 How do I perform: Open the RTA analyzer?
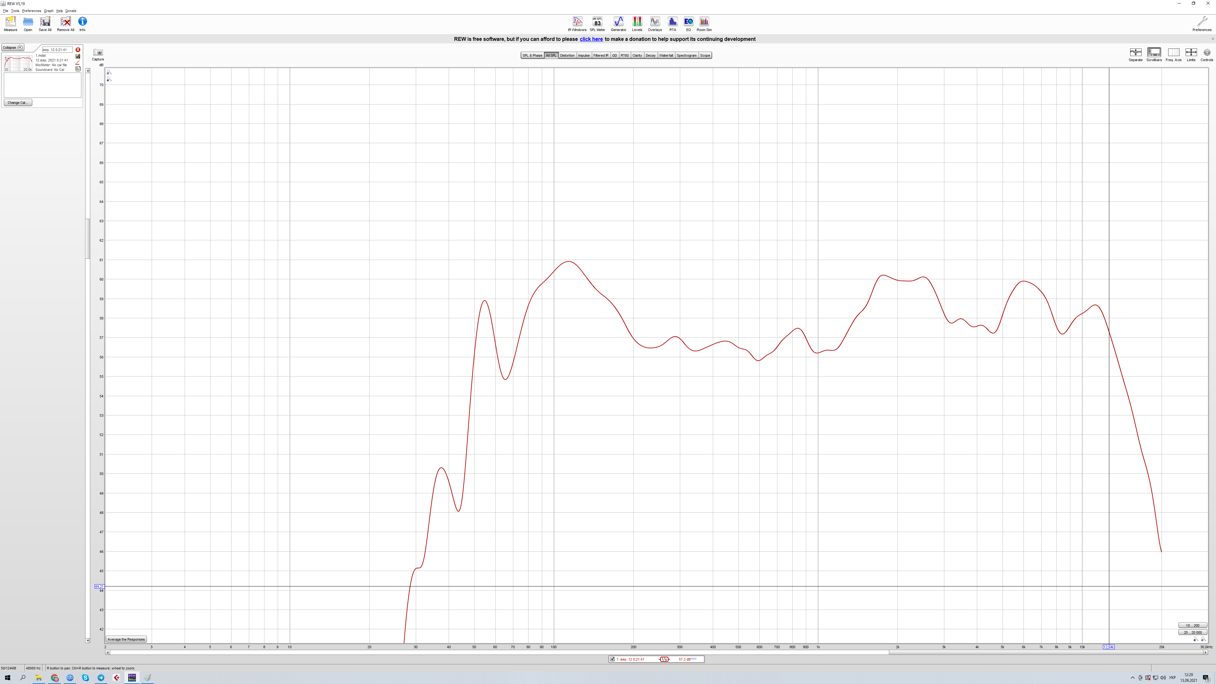click(673, 24)
